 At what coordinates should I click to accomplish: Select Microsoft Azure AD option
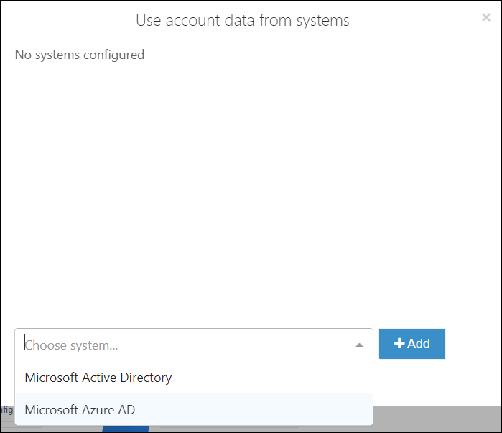(x=194, y=409)
